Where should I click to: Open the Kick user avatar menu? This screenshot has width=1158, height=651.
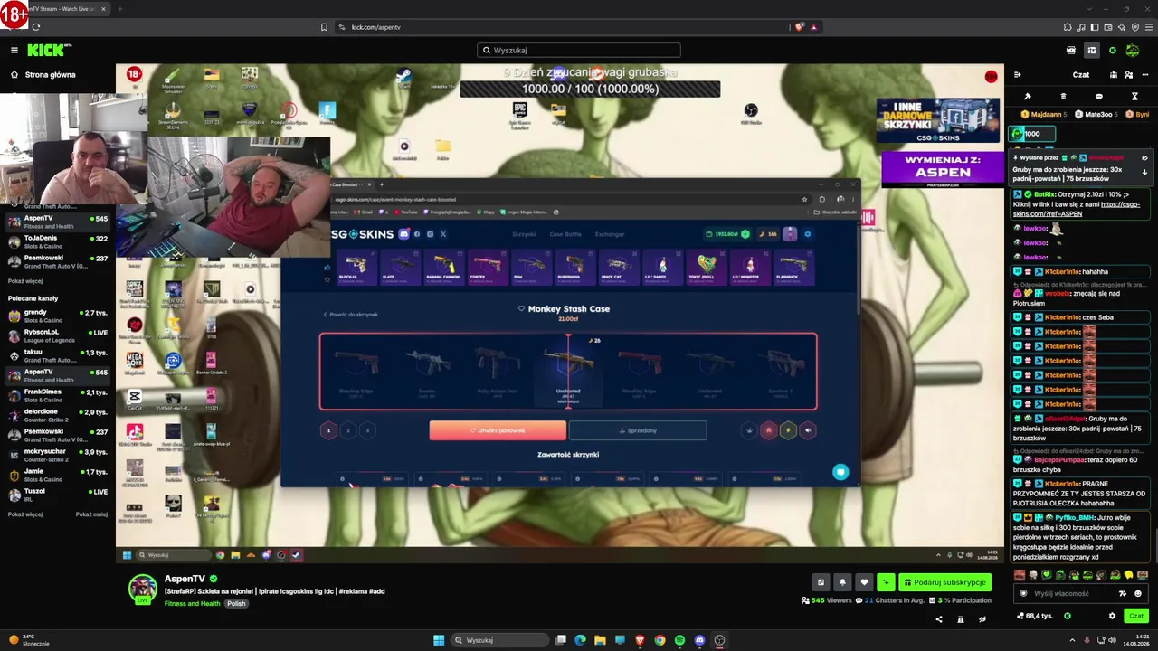pyautogui.click(x=1132, y=51)
